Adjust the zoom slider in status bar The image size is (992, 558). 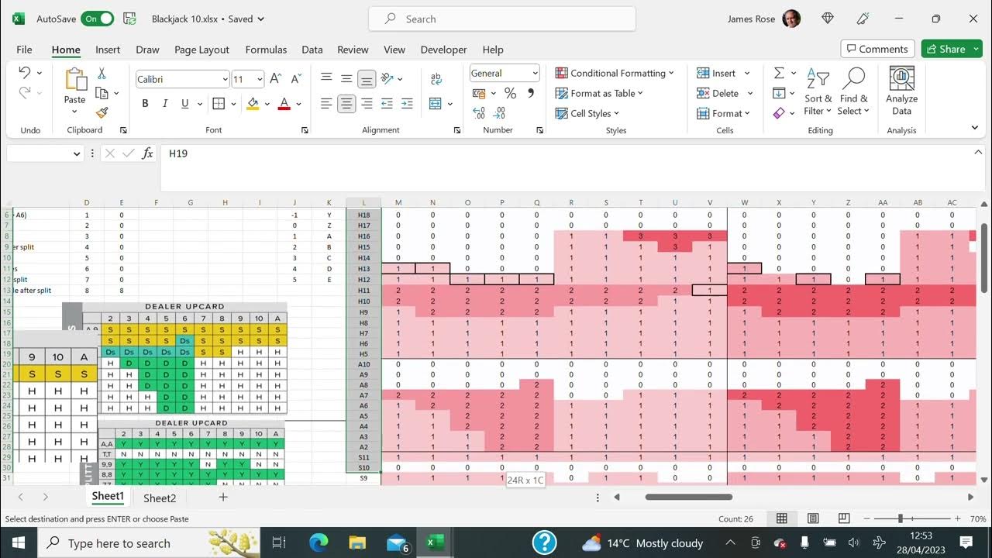click(900, 518)
